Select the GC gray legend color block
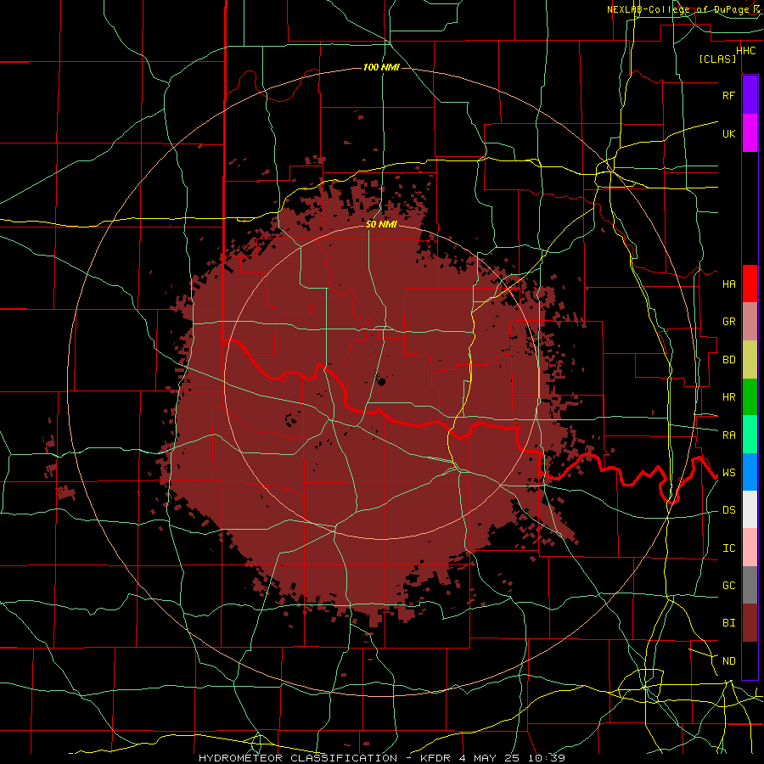The width and height of the screenshot is (764, 764). point(750,585)
